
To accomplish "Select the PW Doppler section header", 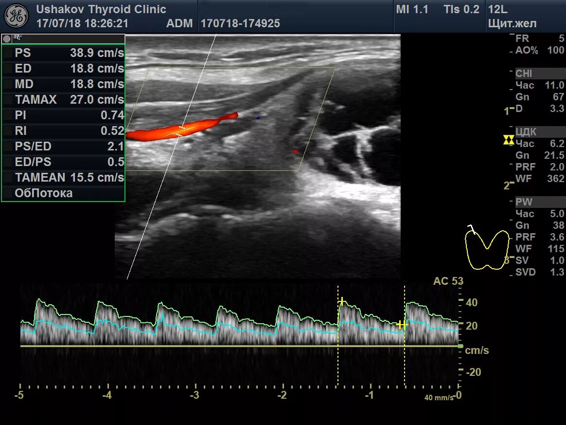I will click(x=540, y=202).
